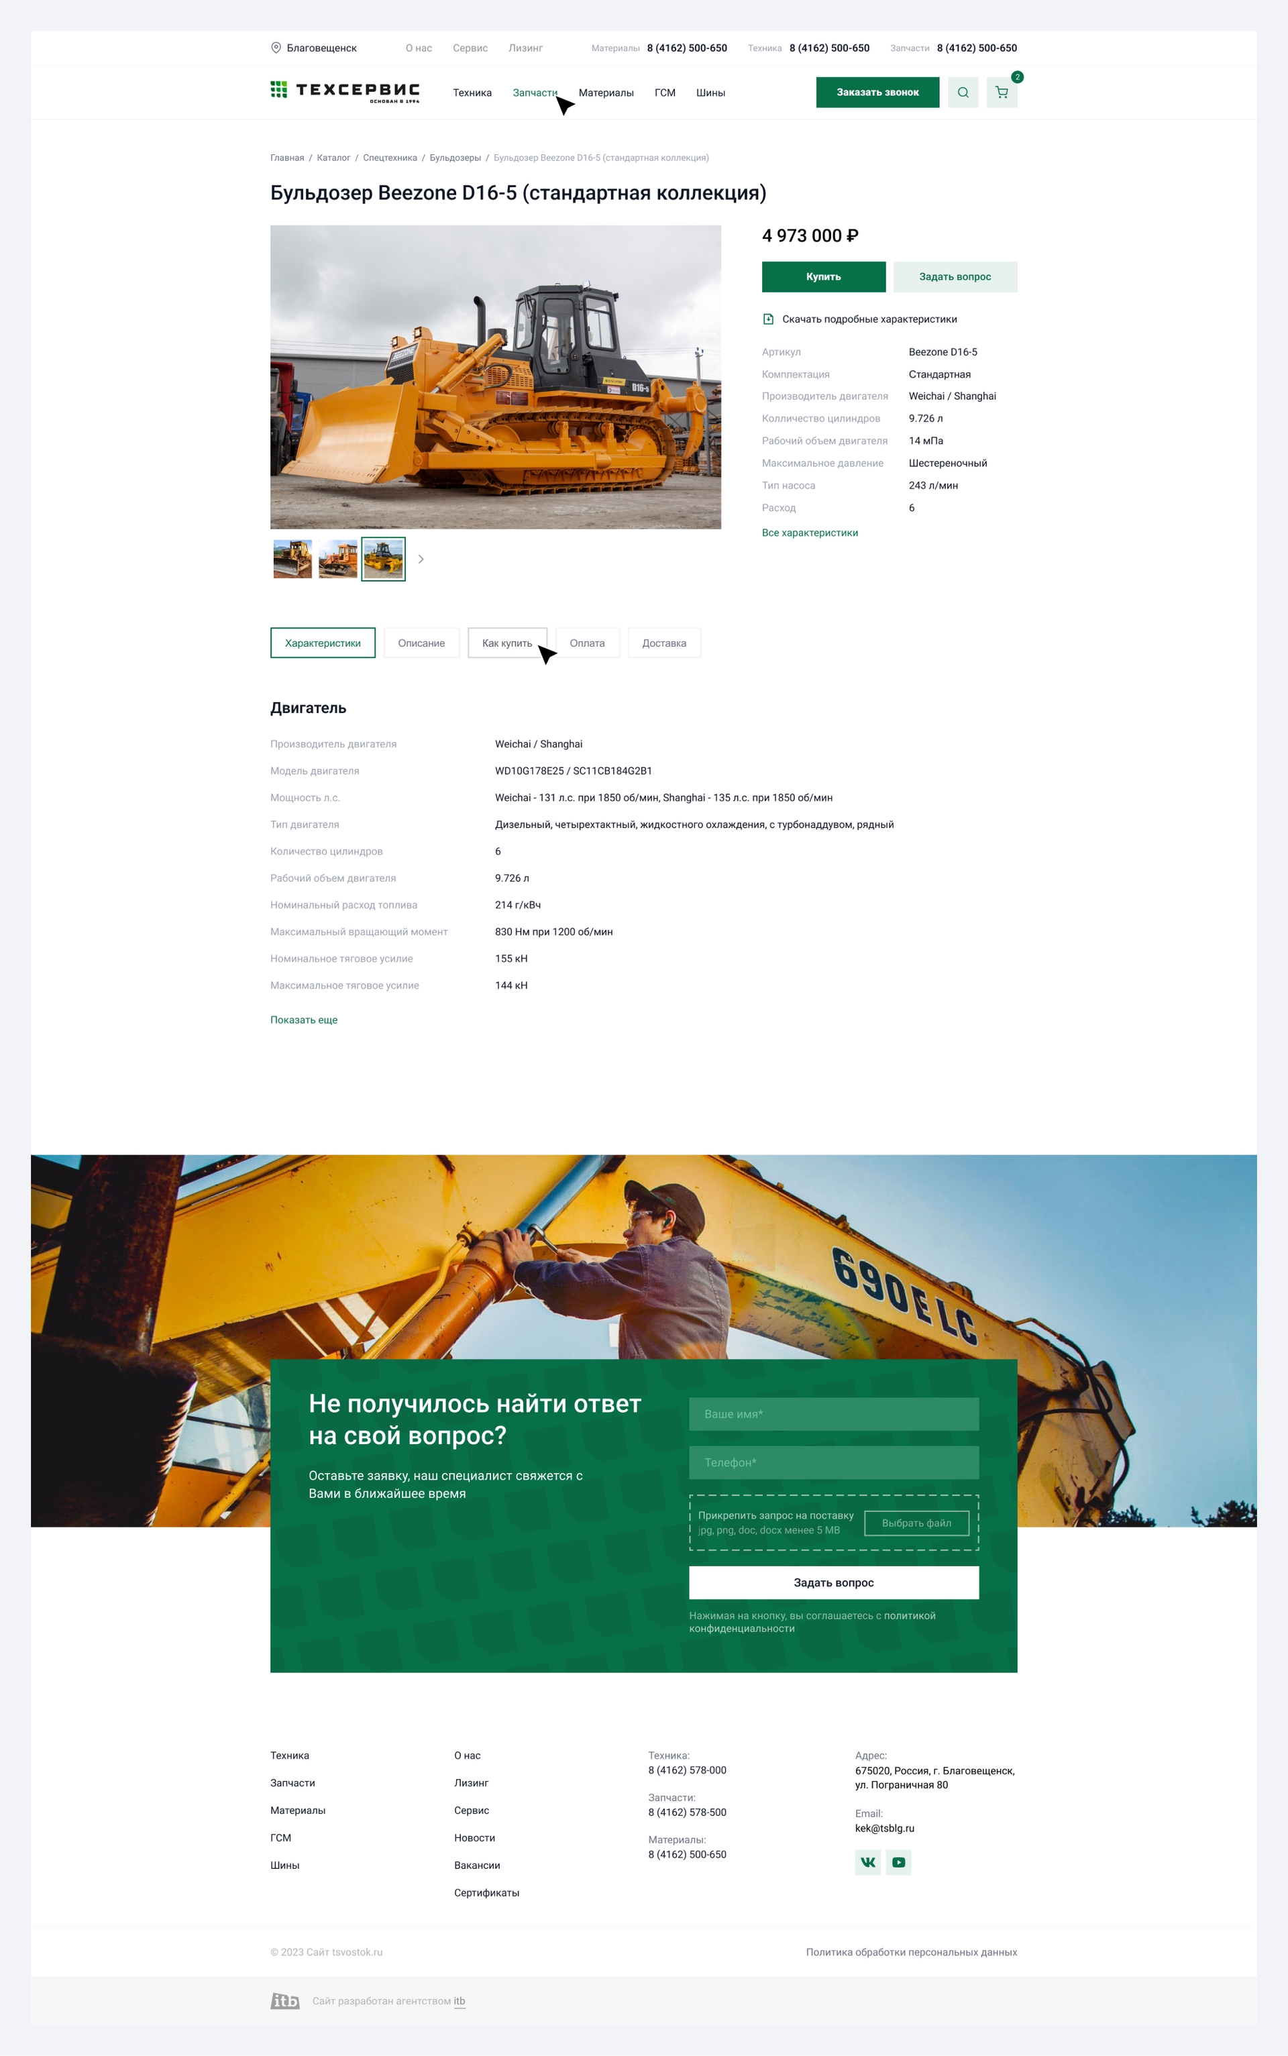Click the location pin icon near Благовещенск
The height and width of the screenshot is (2056, 1288).
coord(276,48)
